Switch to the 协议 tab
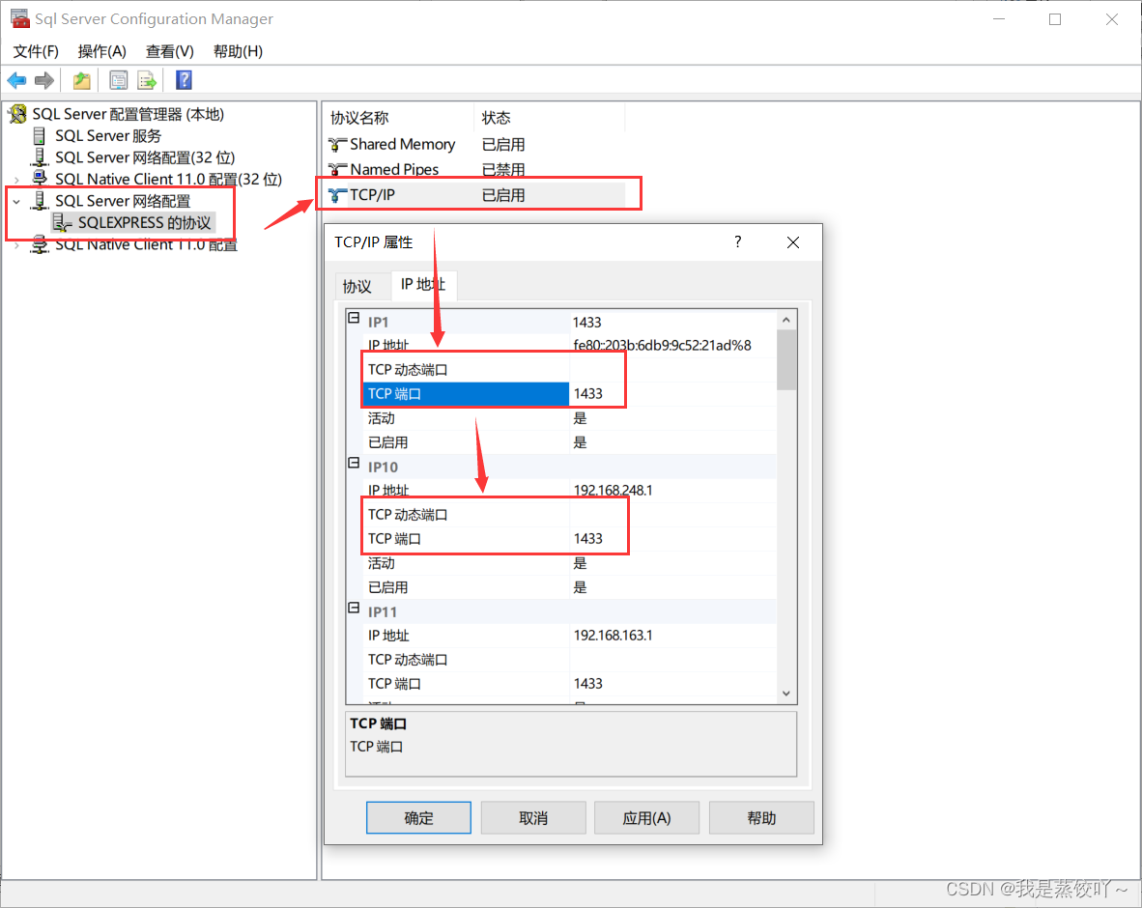This screenshot has height=908, width=1142. click(x=357, y=286)
